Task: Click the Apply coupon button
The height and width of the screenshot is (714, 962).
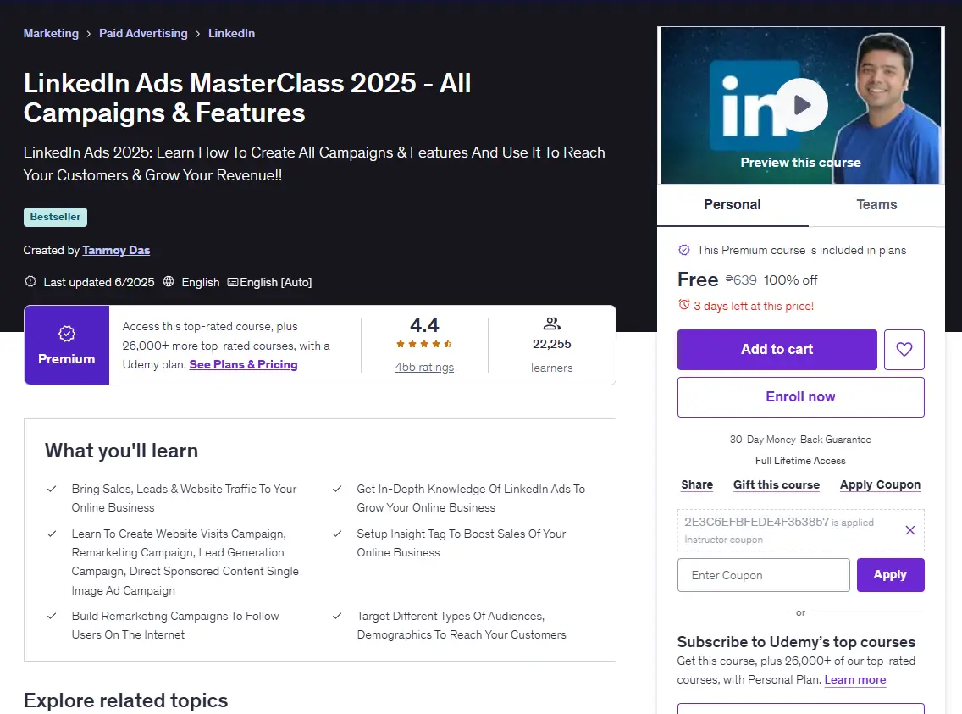Action: point(890,575)
